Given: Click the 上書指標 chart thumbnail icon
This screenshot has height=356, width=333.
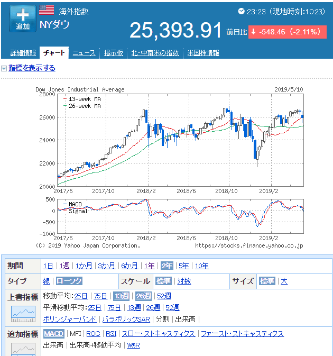Looking at the screenshot, I should [23, 314].
